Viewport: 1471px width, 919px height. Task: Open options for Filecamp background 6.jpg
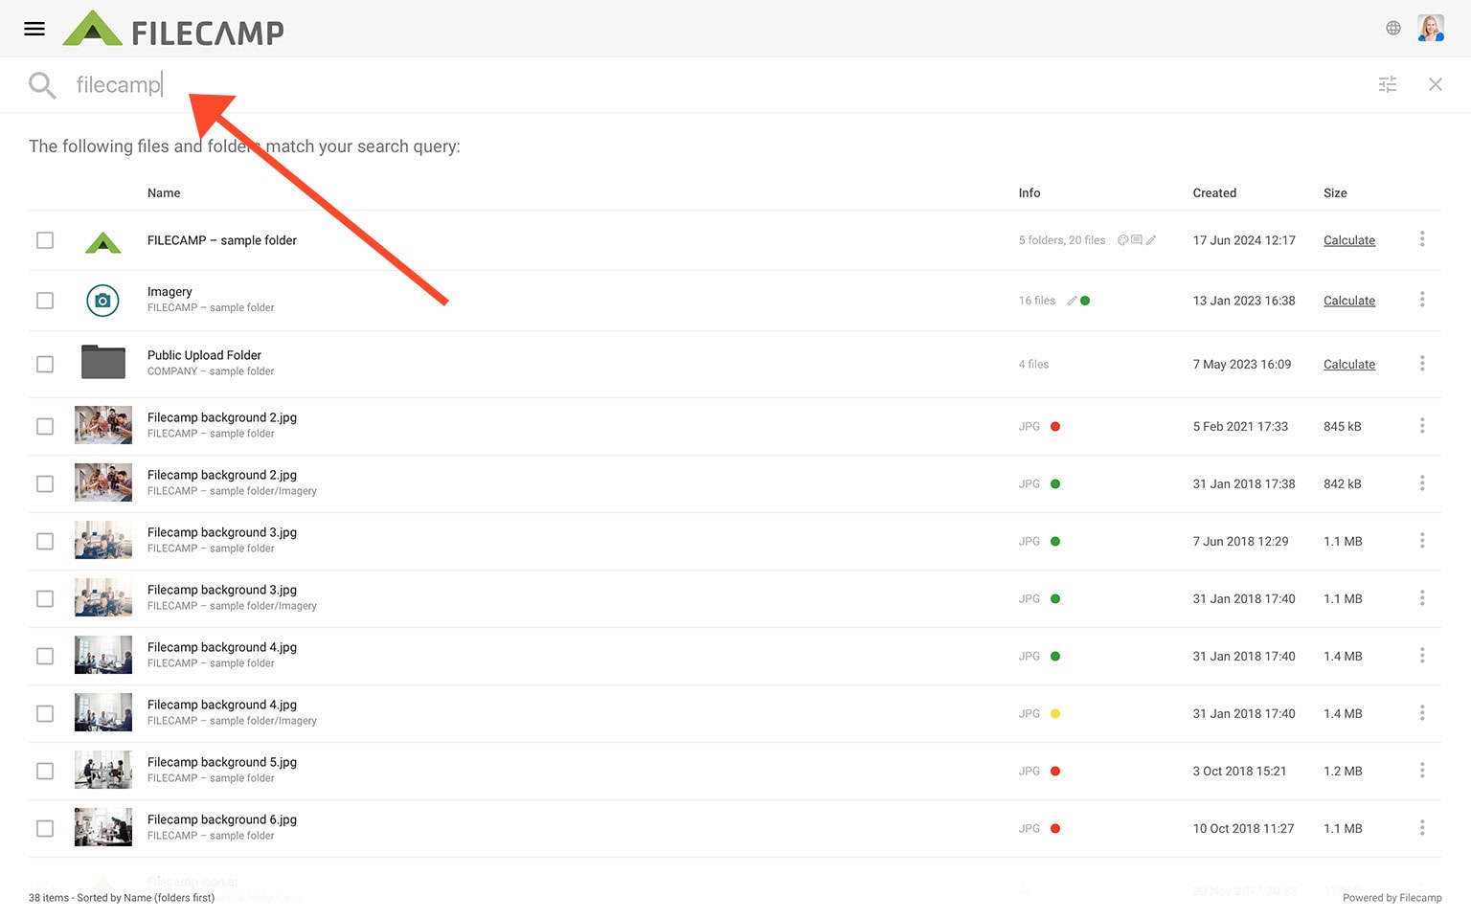[1422, 827]
